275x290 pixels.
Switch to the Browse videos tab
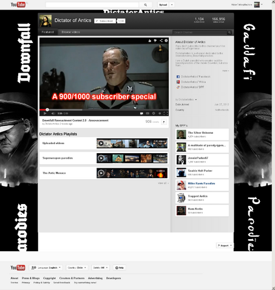point(71,32)
